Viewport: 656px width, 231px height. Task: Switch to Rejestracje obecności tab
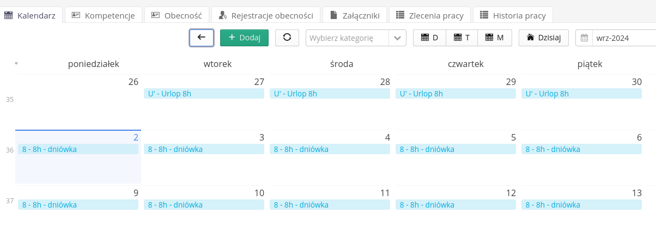266,15
